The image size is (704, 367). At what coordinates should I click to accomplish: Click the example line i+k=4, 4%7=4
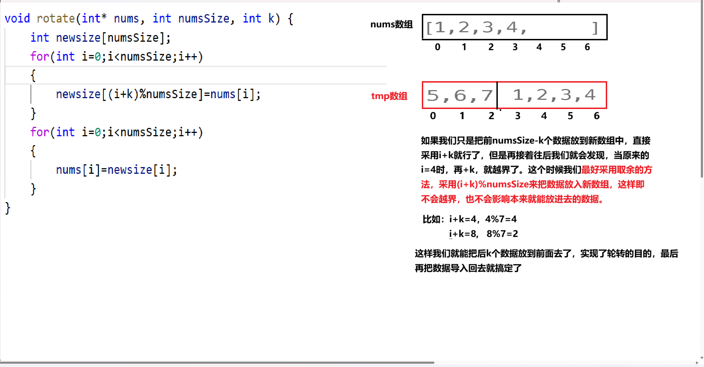point(483,219)
